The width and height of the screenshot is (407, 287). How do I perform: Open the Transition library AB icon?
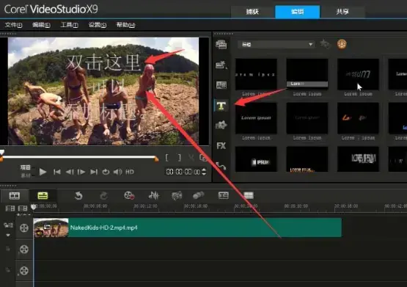221,85
